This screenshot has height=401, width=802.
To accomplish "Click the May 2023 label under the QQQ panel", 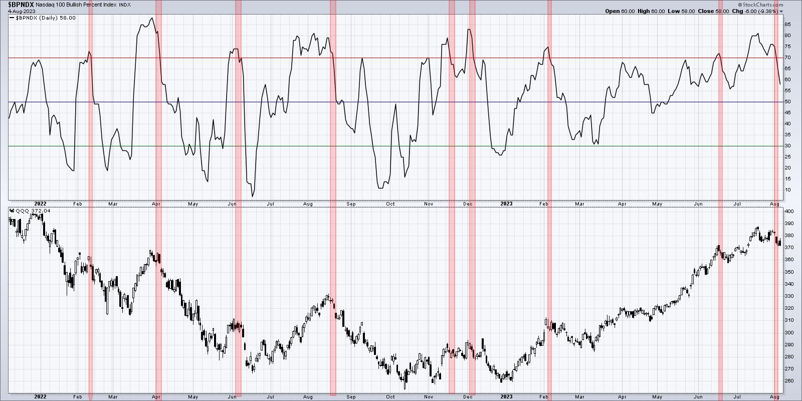I will pos(657,397).
